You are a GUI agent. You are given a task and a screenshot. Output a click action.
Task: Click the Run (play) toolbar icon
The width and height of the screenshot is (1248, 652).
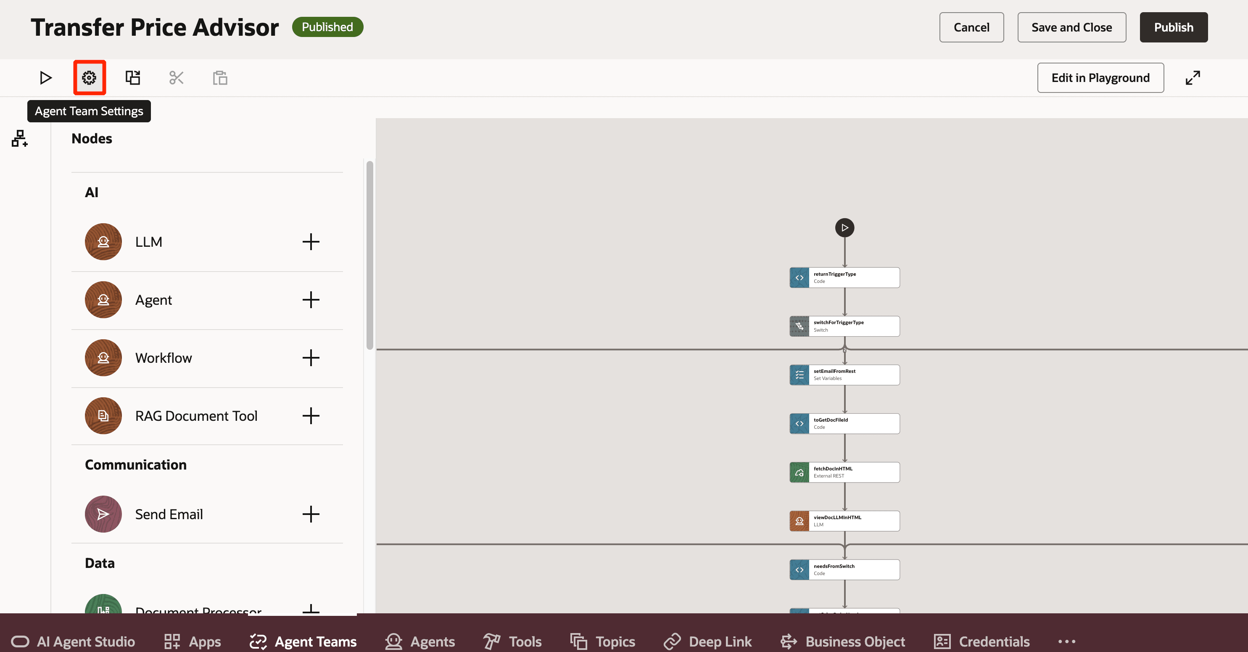[45, 77]
